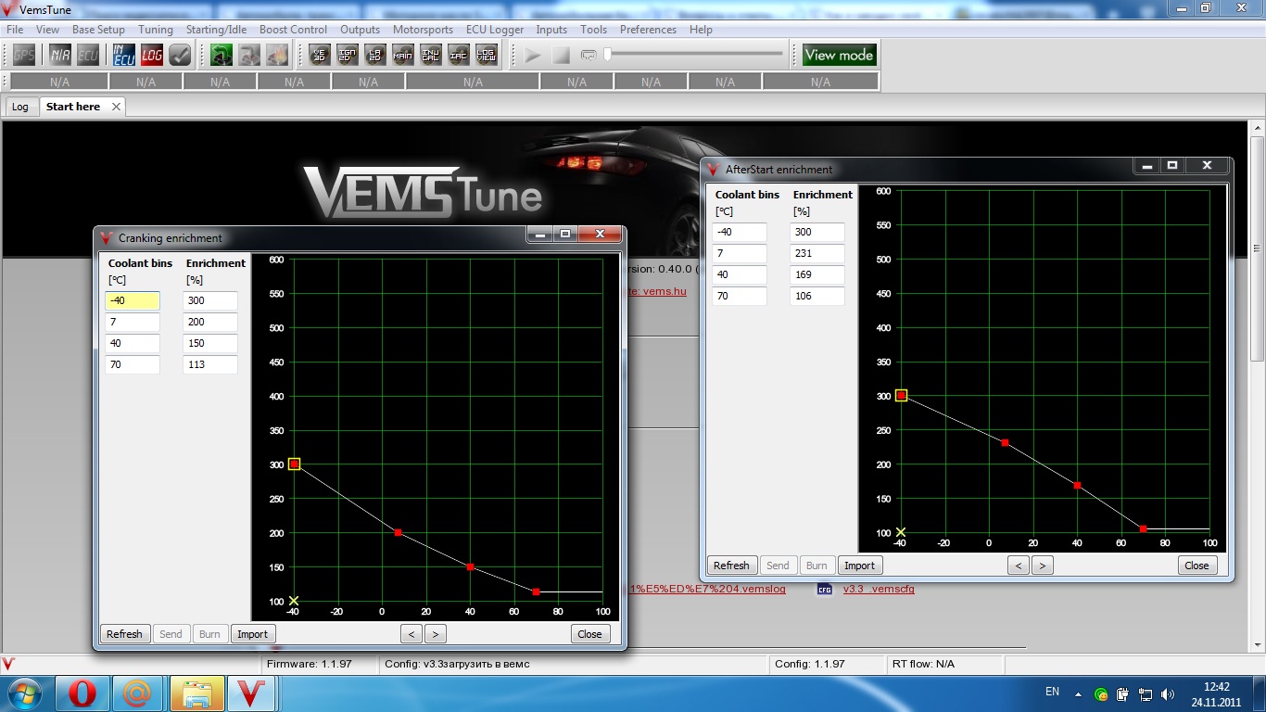
Task: Click next arrow in AfterStart enrichment window
Action: [x=1043, y=566]
